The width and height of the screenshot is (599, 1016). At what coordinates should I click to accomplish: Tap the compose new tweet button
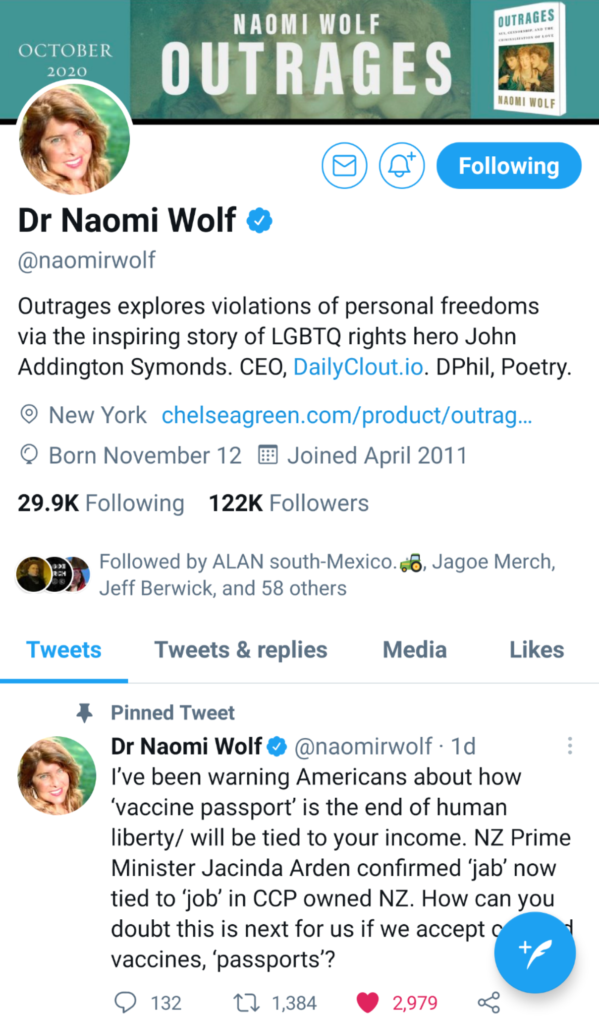tap(535, 952)
